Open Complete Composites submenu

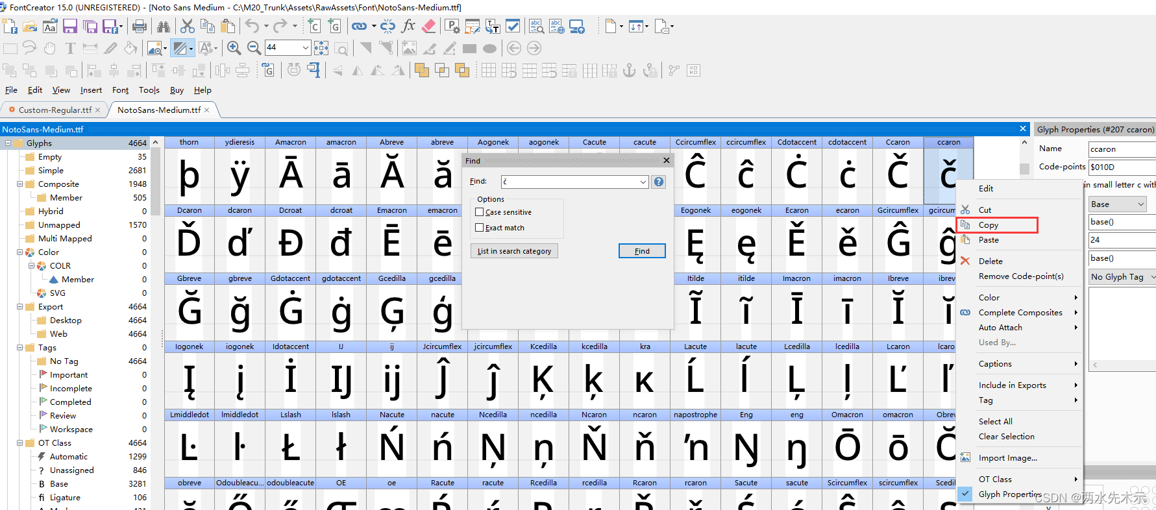tap(1020, 313)
